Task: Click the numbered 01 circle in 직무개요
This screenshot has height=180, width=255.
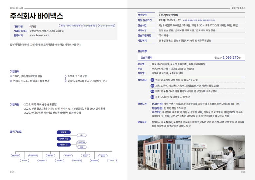Action: [152, 80]
